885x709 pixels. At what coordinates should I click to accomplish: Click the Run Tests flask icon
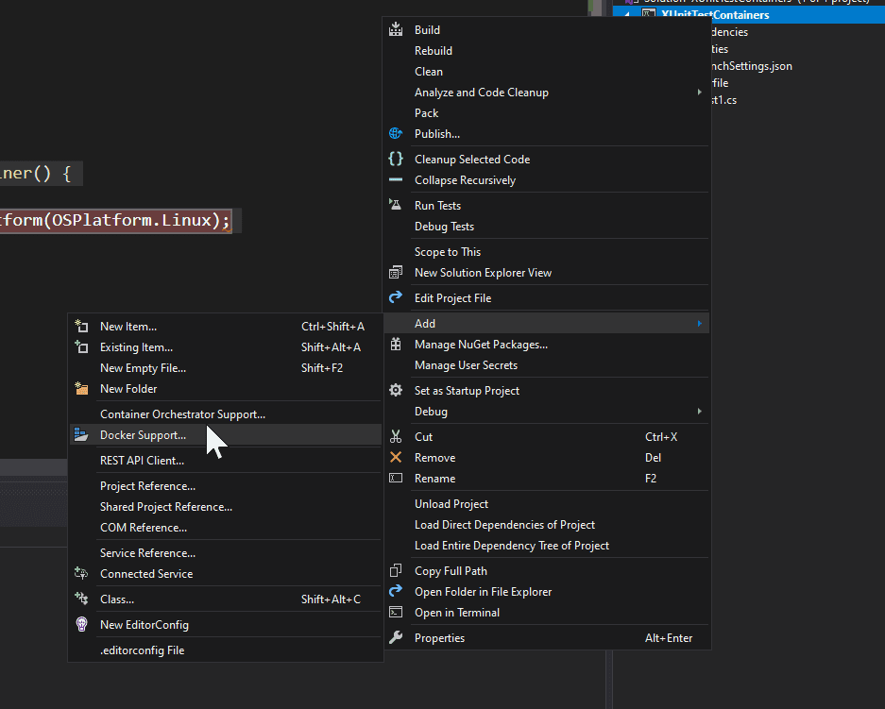(396, 206)
